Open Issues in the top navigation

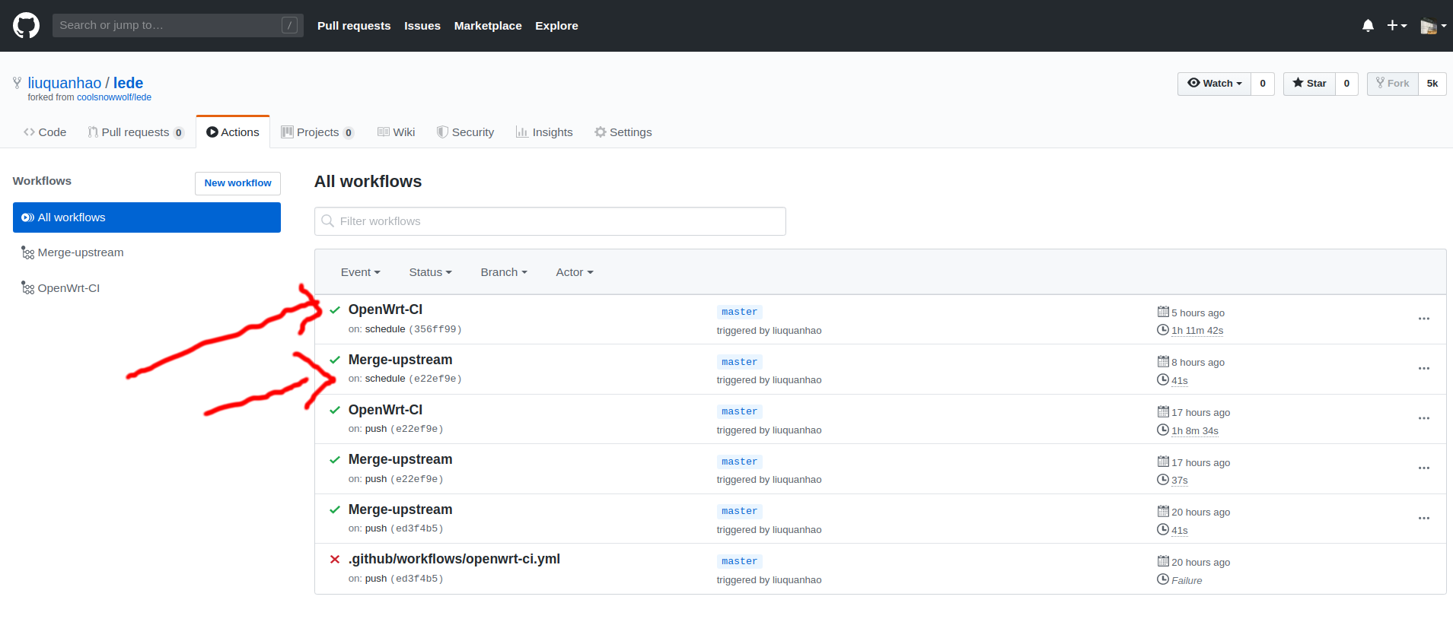[x=422, y=26]
